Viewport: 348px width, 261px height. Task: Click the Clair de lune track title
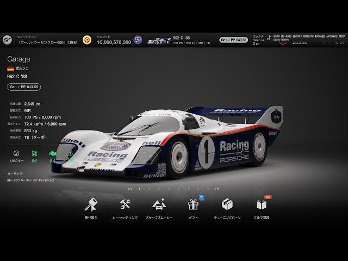[x=309, y=36]
